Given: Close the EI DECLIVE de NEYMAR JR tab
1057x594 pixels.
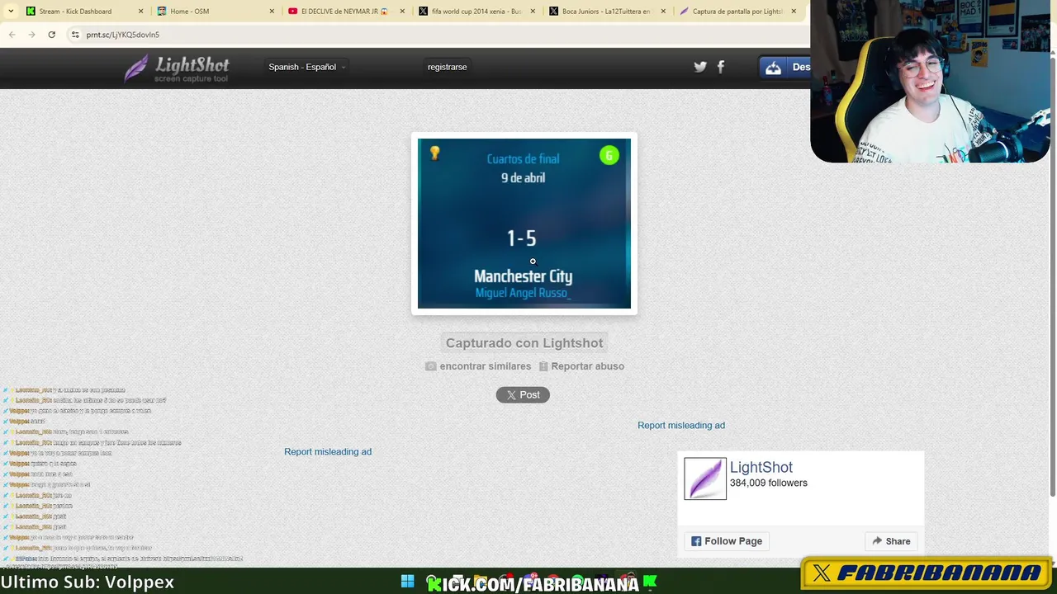Looking at the screenshot, I should pyautogui.click(x=402, y=12).
